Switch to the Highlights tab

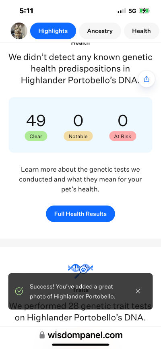53,31
